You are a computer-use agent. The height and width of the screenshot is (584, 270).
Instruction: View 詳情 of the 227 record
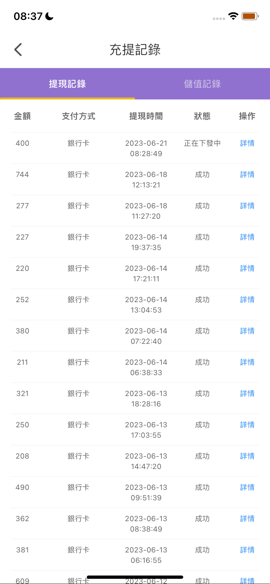click(x=247, y=237)
